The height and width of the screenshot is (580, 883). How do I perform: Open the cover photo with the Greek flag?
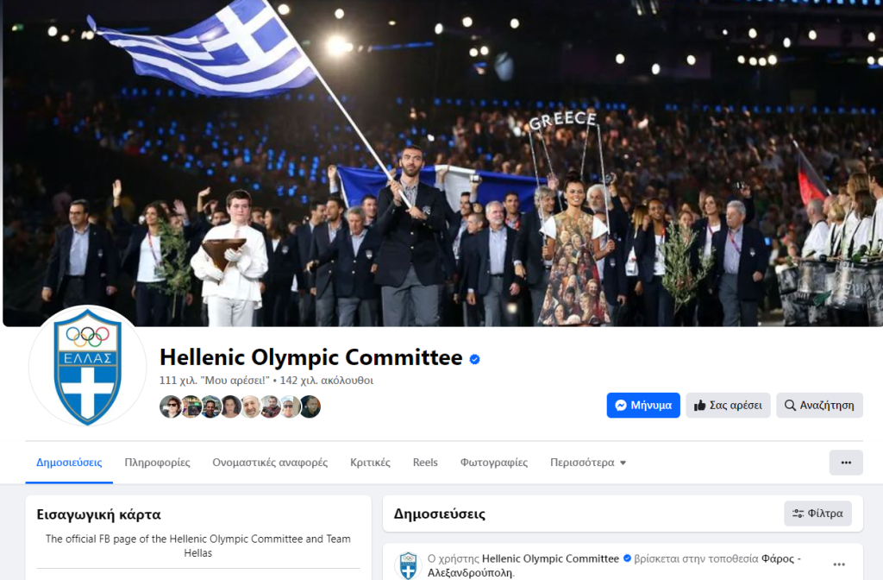443,163
